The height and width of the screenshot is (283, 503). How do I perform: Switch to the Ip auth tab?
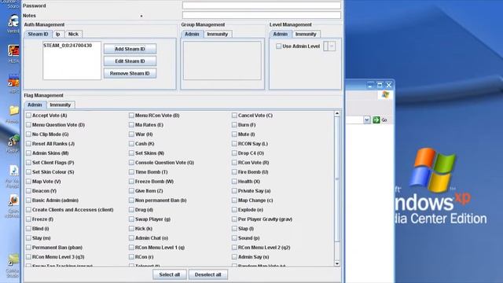tap(57, 34)
